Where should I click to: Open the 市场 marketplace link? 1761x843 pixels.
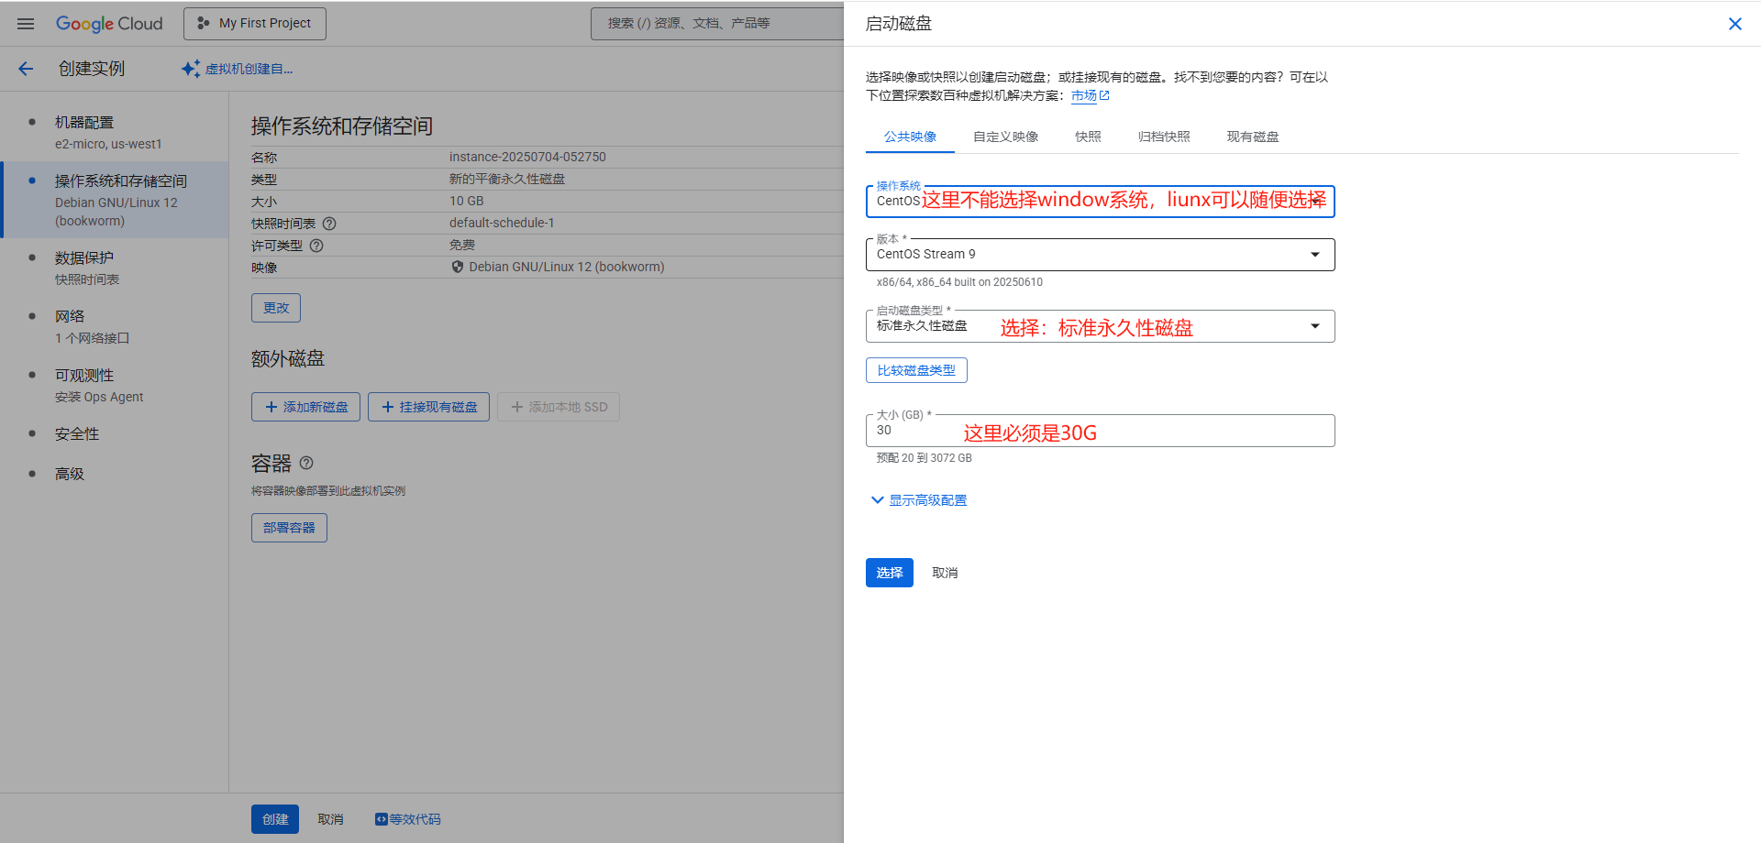coord(1090,95)
